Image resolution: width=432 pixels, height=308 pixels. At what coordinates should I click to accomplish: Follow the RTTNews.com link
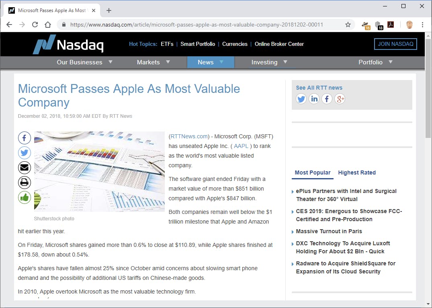pos(189,136)
